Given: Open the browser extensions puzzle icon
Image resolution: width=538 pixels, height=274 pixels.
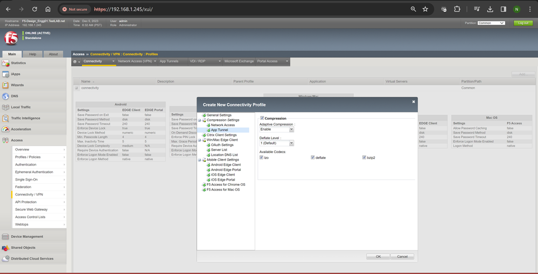Looking at the screenshot, I should (x=457, y=9).
